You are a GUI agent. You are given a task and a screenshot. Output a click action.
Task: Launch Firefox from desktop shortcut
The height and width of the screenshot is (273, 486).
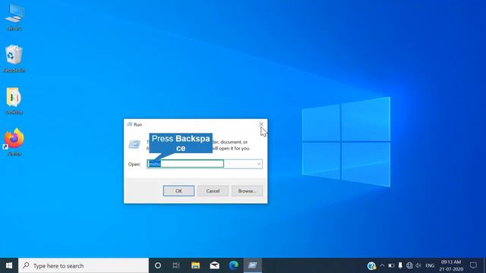(x=14, y=143)
